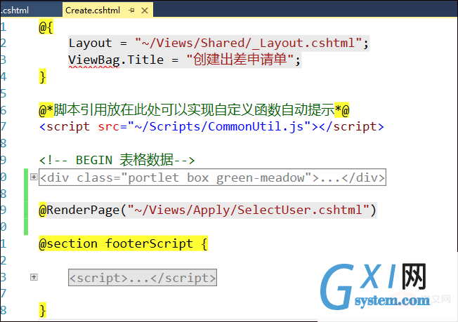458x322 pixels.
Task: Click the closing brace of footerScript section
Action: [43, 310]
